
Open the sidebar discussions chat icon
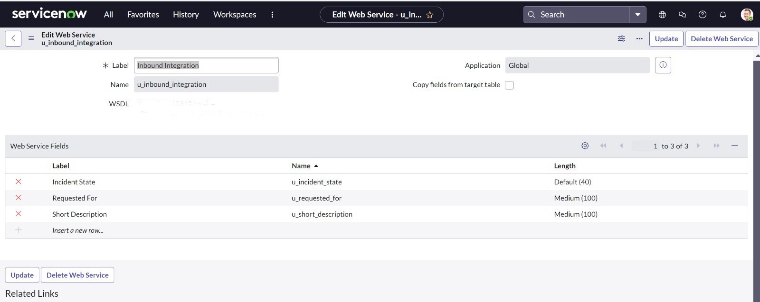coord(682,15)
